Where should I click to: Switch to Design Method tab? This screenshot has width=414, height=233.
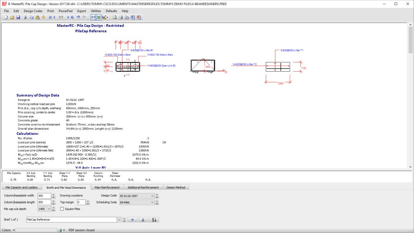pyautogui.click(x=176, y=188)
